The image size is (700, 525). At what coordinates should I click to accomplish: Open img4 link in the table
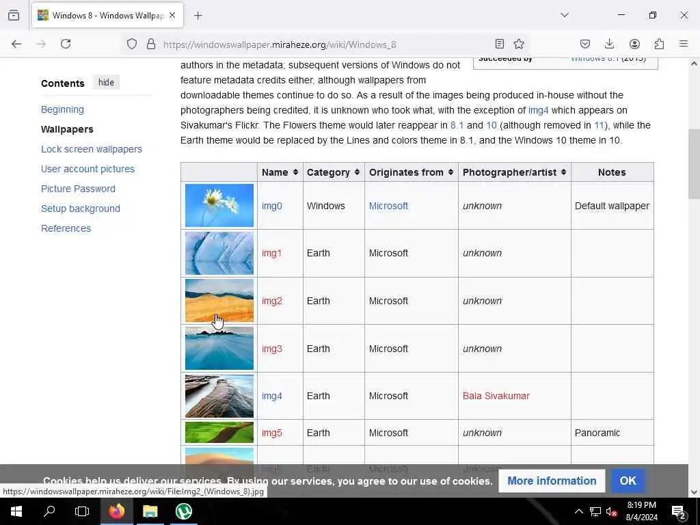click(272, 396)
